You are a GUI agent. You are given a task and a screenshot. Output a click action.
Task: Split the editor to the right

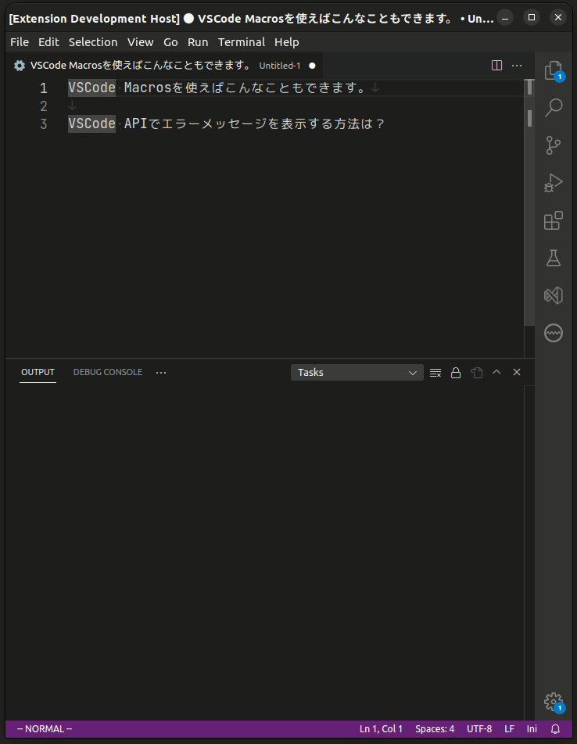click(x=496, y=66)
